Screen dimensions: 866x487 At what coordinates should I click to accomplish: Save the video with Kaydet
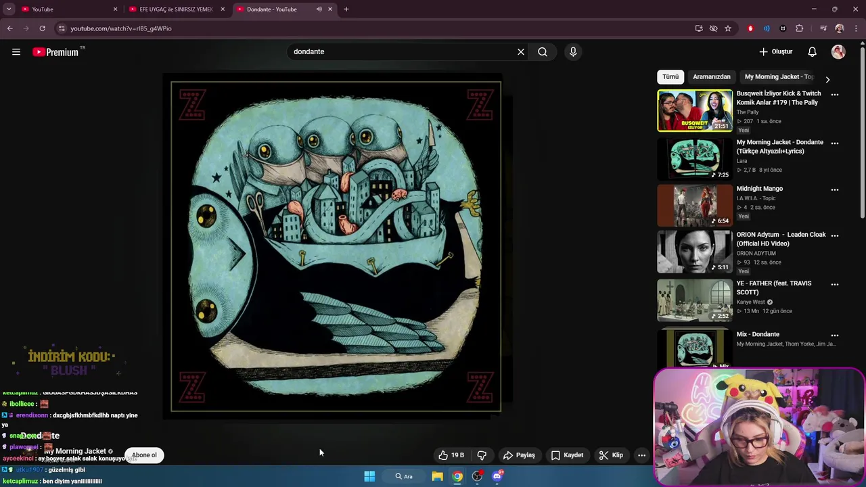[x=567, y=455]
